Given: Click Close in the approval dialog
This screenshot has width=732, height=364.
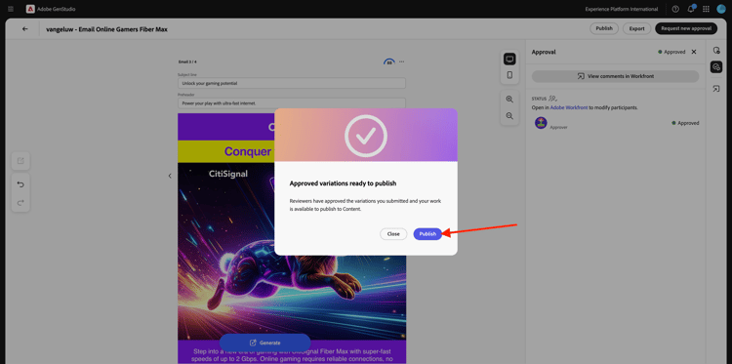Looking at the screenshot, I should click(x=393, y=234).
